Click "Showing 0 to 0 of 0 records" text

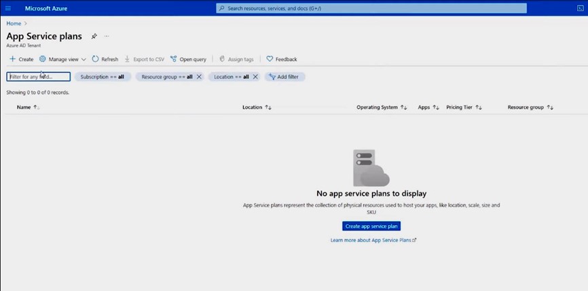point(38,92)
